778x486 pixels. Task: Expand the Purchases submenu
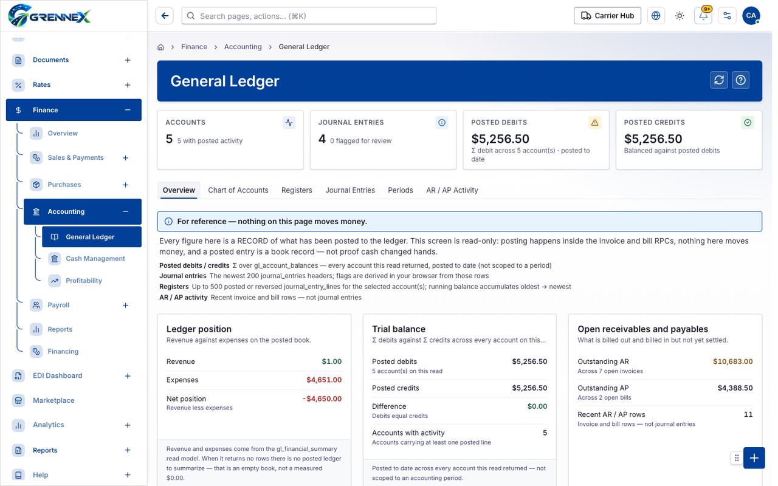pyautogui.click(x=126, y=185)
